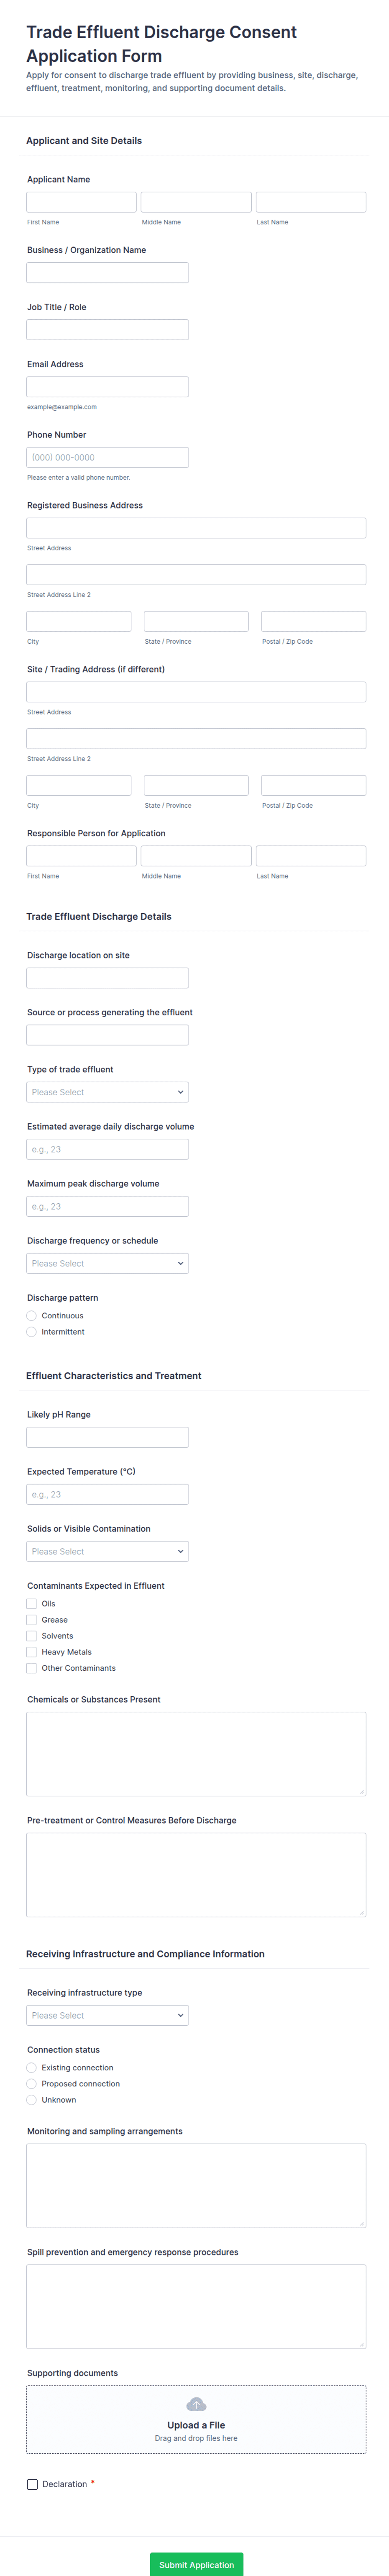
Task: Click the cloud upload icon
Action: tap(196, 2403)
